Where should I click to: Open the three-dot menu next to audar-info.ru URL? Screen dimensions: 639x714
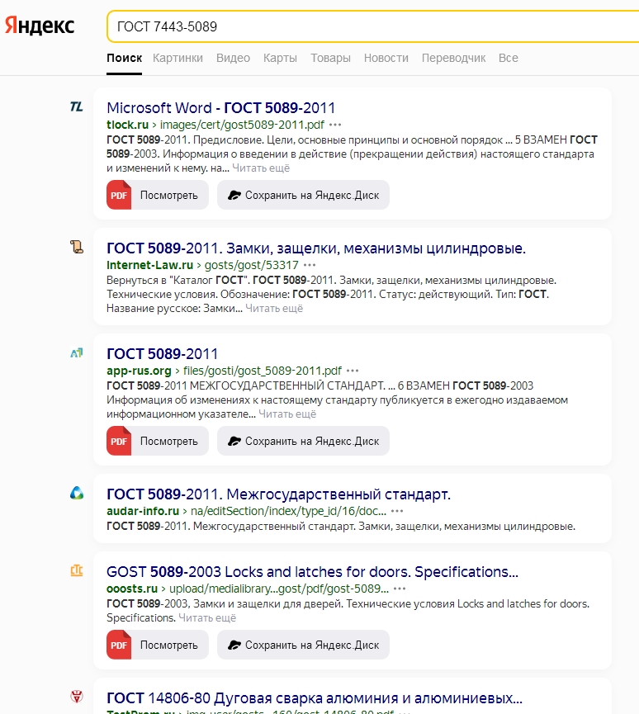(x=397, y=511)
